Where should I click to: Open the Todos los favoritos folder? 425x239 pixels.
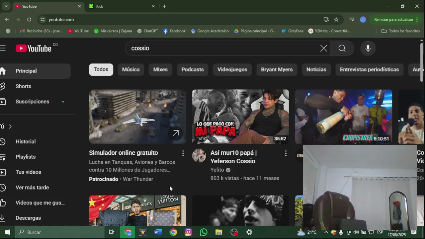[400, 31]
